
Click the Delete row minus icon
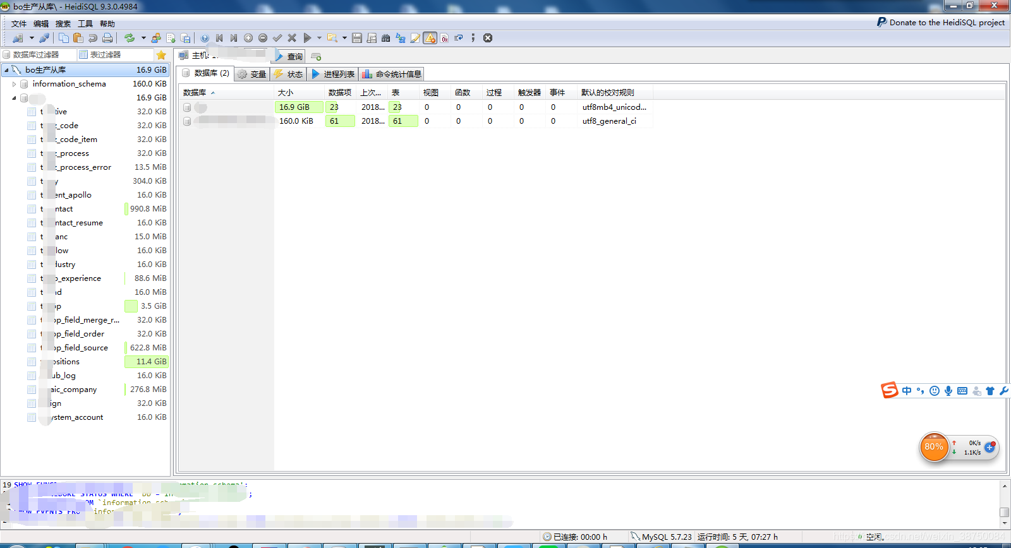coord(263,38)
